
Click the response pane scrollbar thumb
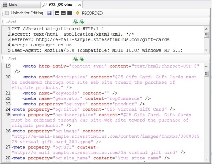click(206, 74)
